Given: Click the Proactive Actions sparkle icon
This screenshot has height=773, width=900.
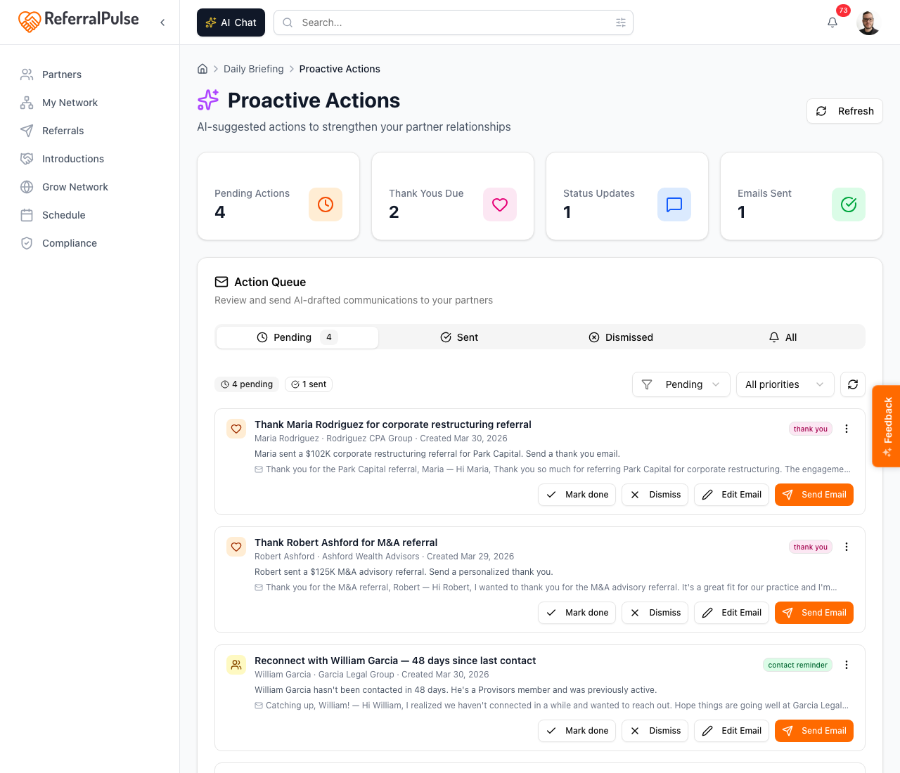Looking at the screenshot, I should [208, 100].
